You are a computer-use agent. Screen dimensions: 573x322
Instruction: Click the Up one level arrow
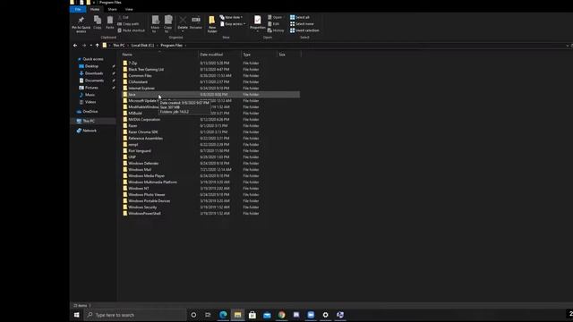[98, 46]
